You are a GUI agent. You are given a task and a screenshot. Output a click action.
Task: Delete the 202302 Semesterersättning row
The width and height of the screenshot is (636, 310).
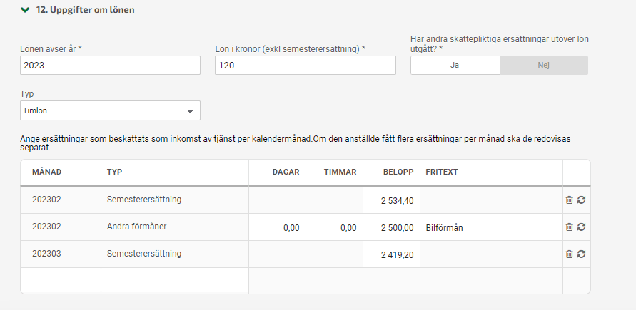click(569, 200)
